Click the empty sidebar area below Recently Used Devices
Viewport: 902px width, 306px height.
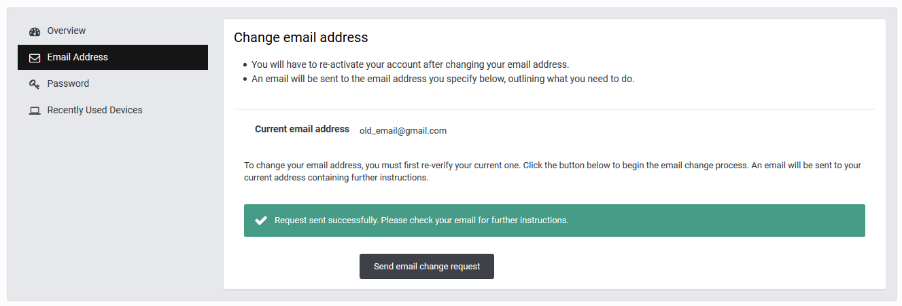113,204
